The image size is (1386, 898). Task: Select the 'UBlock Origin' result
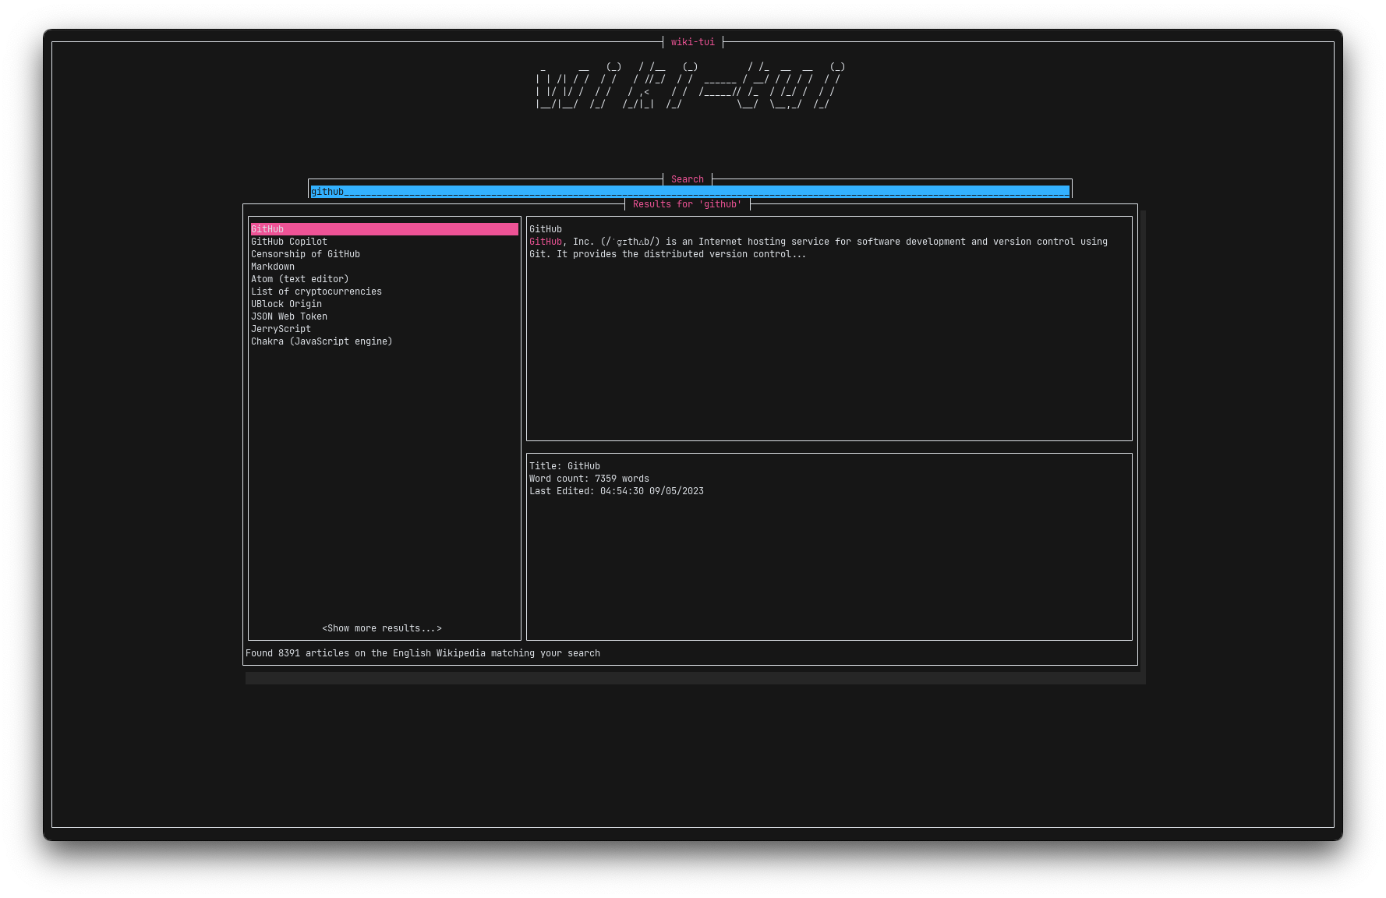click(x=286, y=304)
